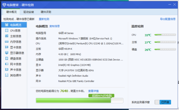Click the 温度检测 heading
The image size is (179, 110).
[x=137, y=26]
